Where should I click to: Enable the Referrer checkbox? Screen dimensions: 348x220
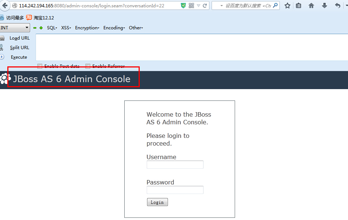point(88,66)
